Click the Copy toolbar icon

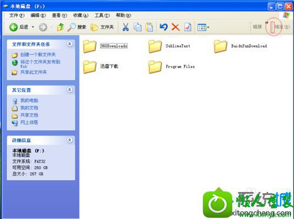pyautogui.click(x=138, y=27)
